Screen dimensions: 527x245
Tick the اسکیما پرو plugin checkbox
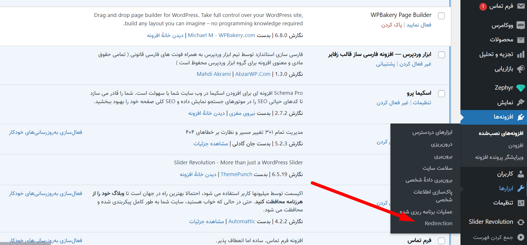pyautogui.click(x=442, y=93)
